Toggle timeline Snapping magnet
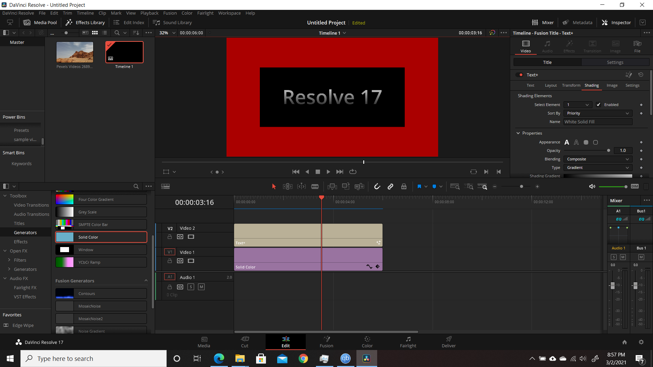The height and width of the screenshot is (367, 653). [377, 187]
